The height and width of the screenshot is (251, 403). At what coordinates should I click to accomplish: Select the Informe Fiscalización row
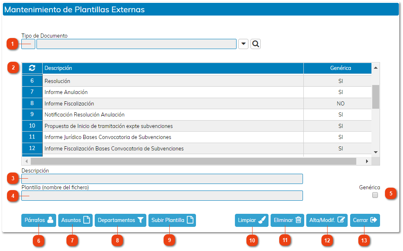coord(172,104)
